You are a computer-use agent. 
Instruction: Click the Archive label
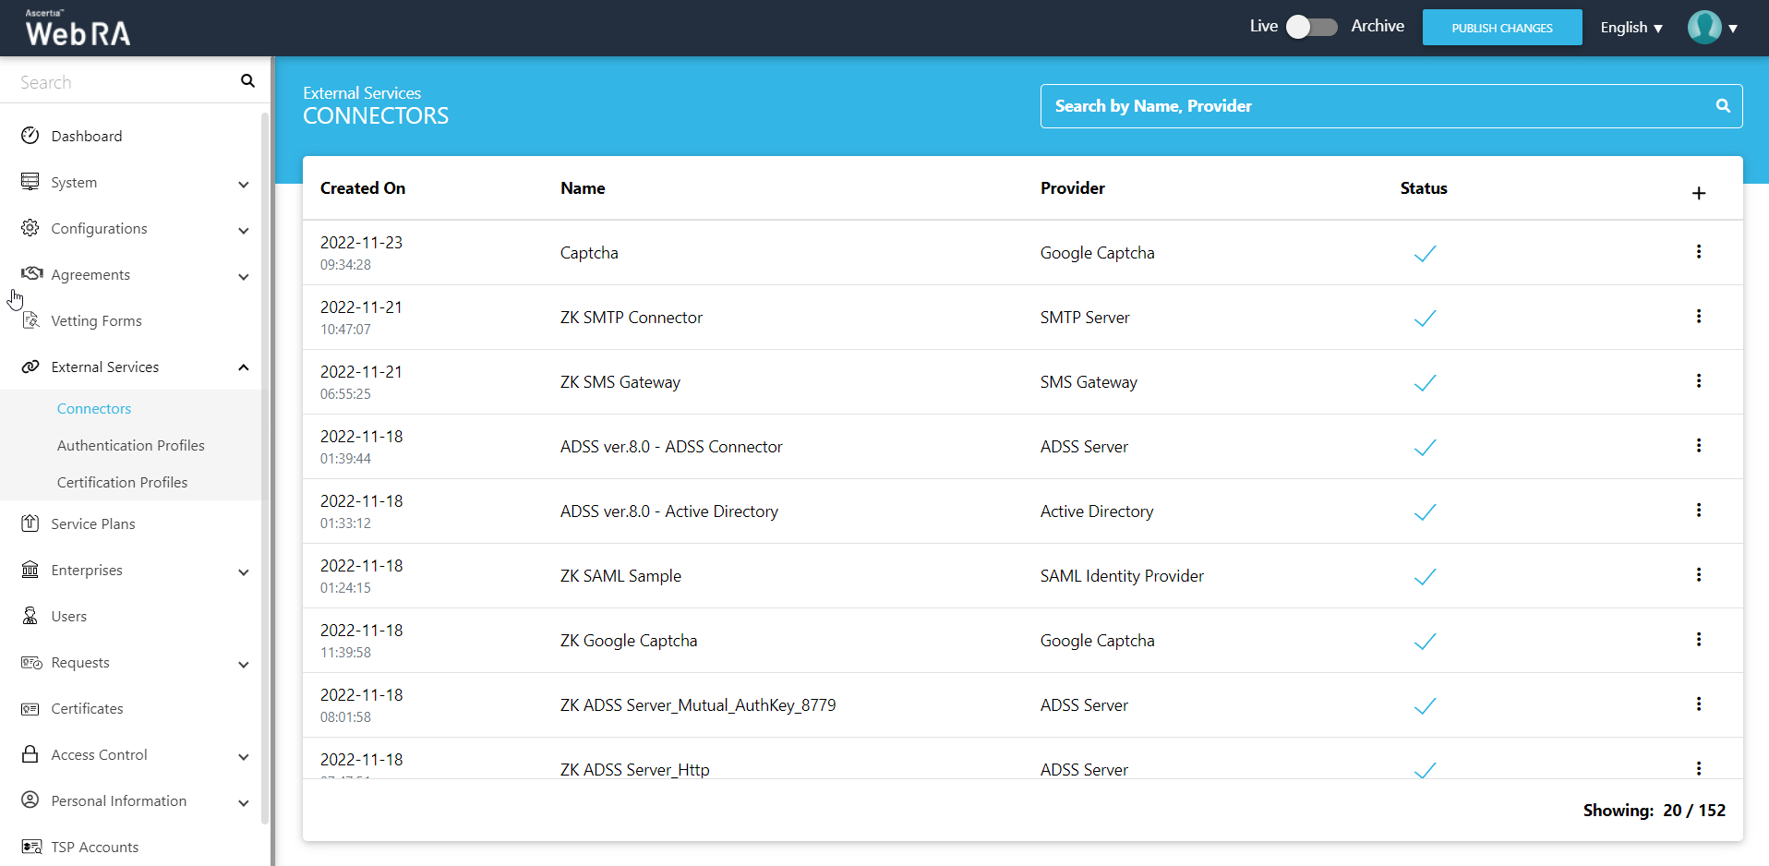[x=1378, y=26]
